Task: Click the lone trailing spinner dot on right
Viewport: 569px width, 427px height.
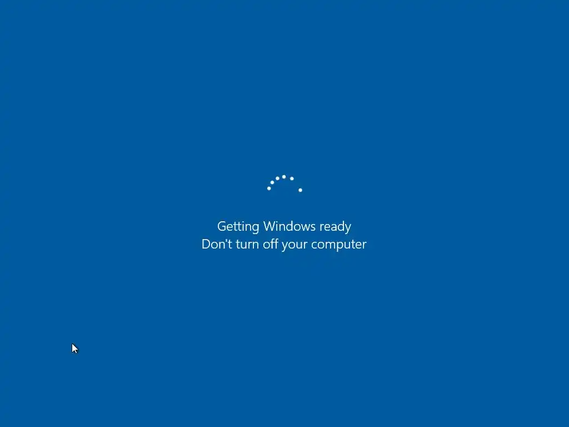Action: 300,190
